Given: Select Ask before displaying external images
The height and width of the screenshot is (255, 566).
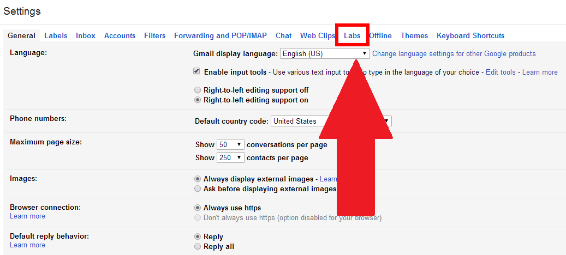Looking at the screenshot, I should coord(198,189).
